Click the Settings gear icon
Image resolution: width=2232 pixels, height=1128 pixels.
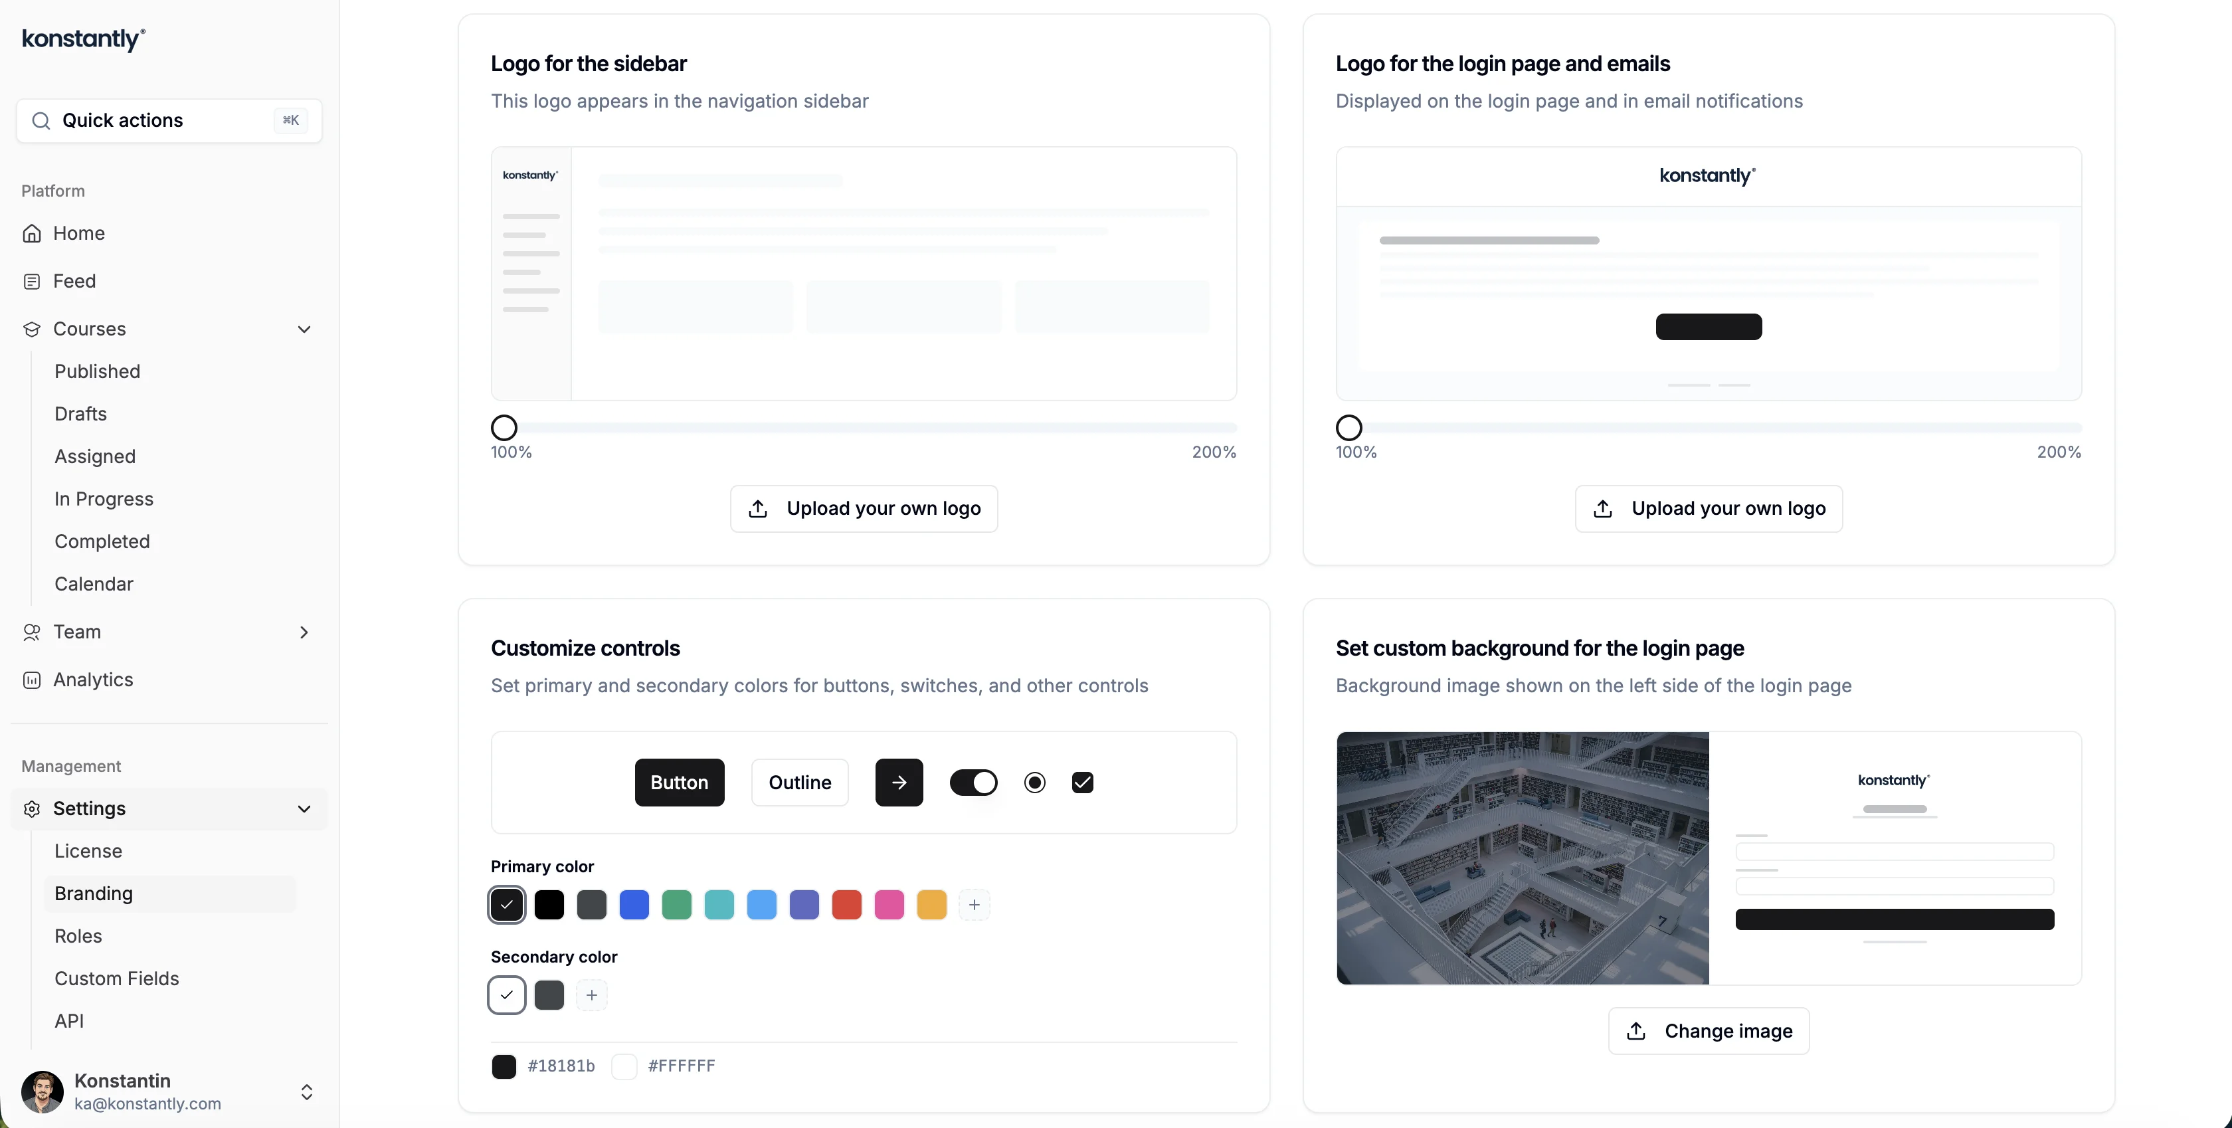pyautogui.click(x=31, y=808)
